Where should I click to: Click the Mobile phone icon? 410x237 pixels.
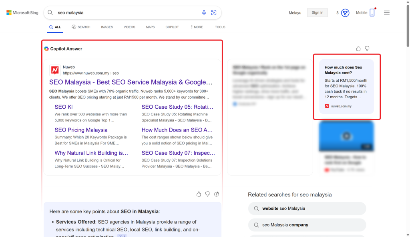(372, 12)
